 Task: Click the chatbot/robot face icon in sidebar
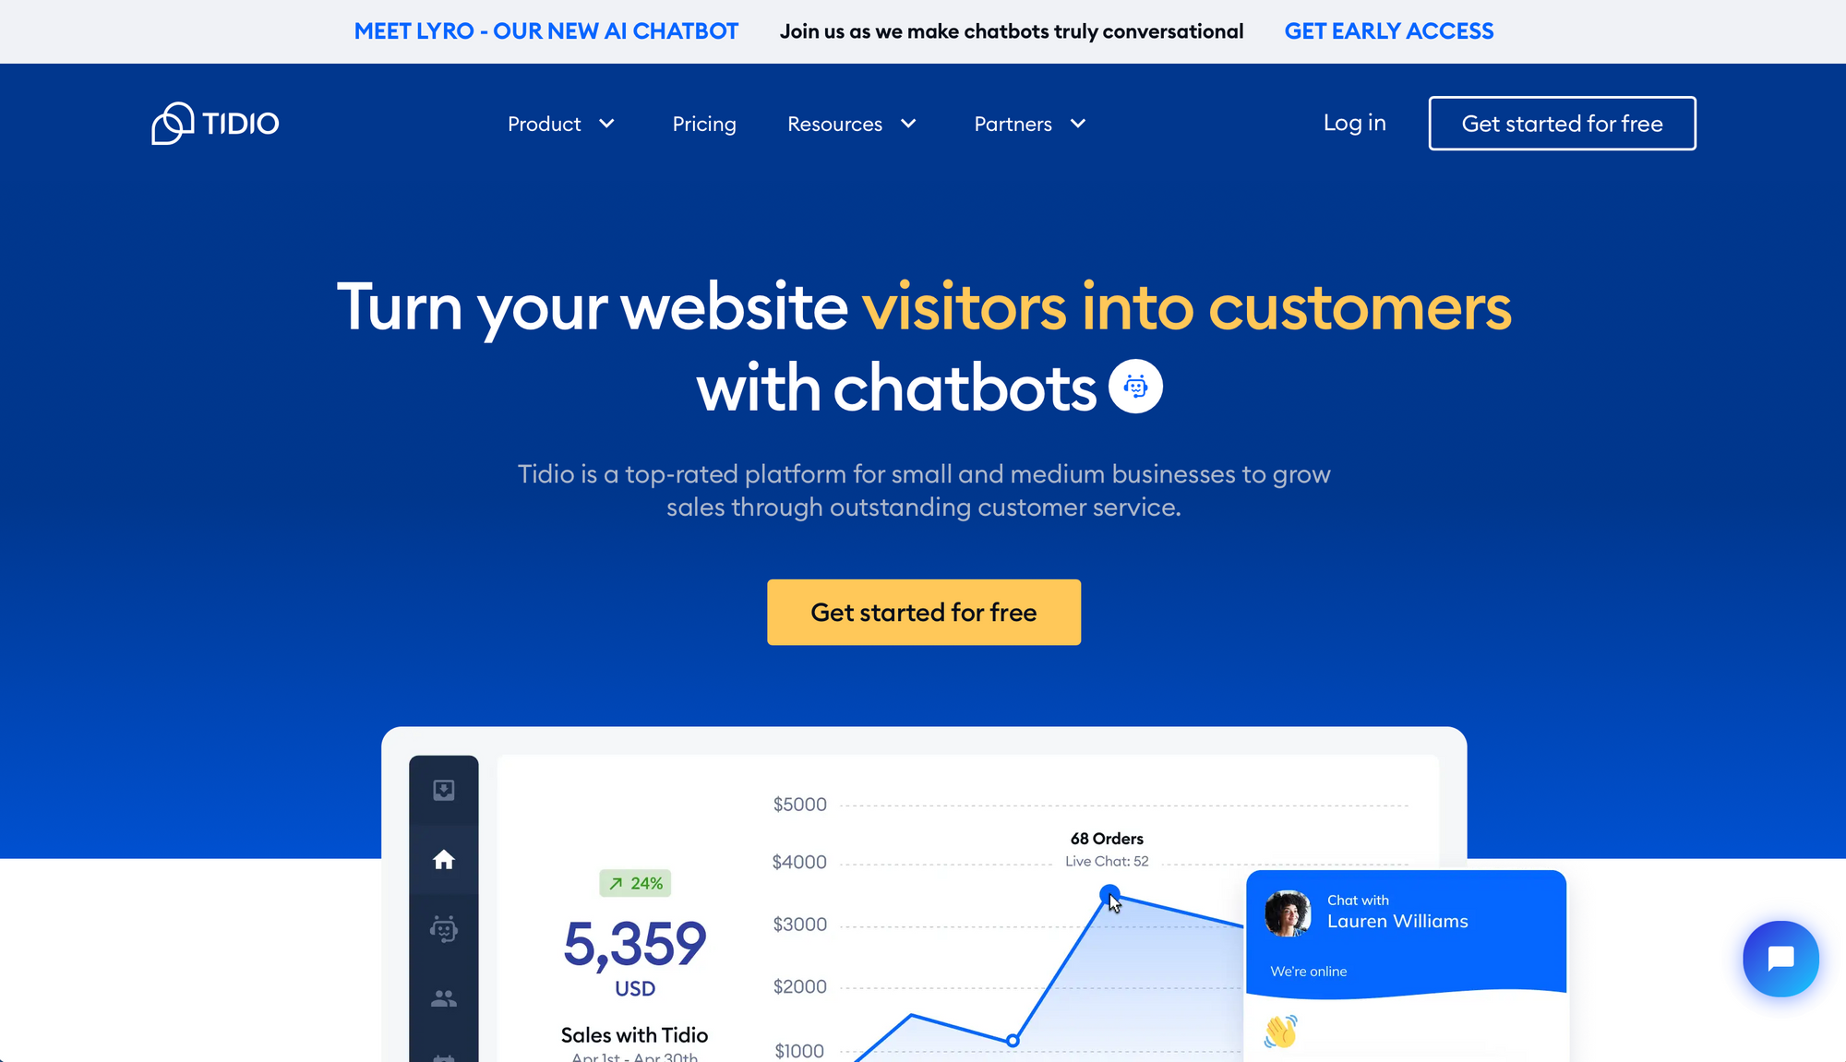(x=444, y=927)
